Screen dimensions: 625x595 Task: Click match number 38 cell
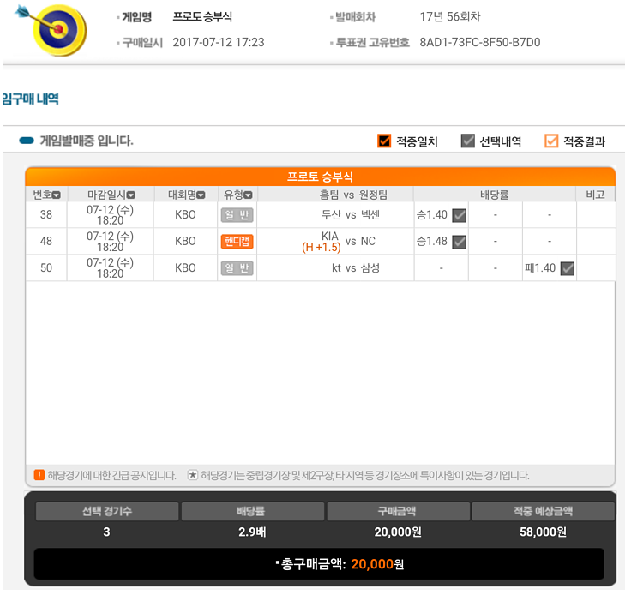click(x=46, y=215)
